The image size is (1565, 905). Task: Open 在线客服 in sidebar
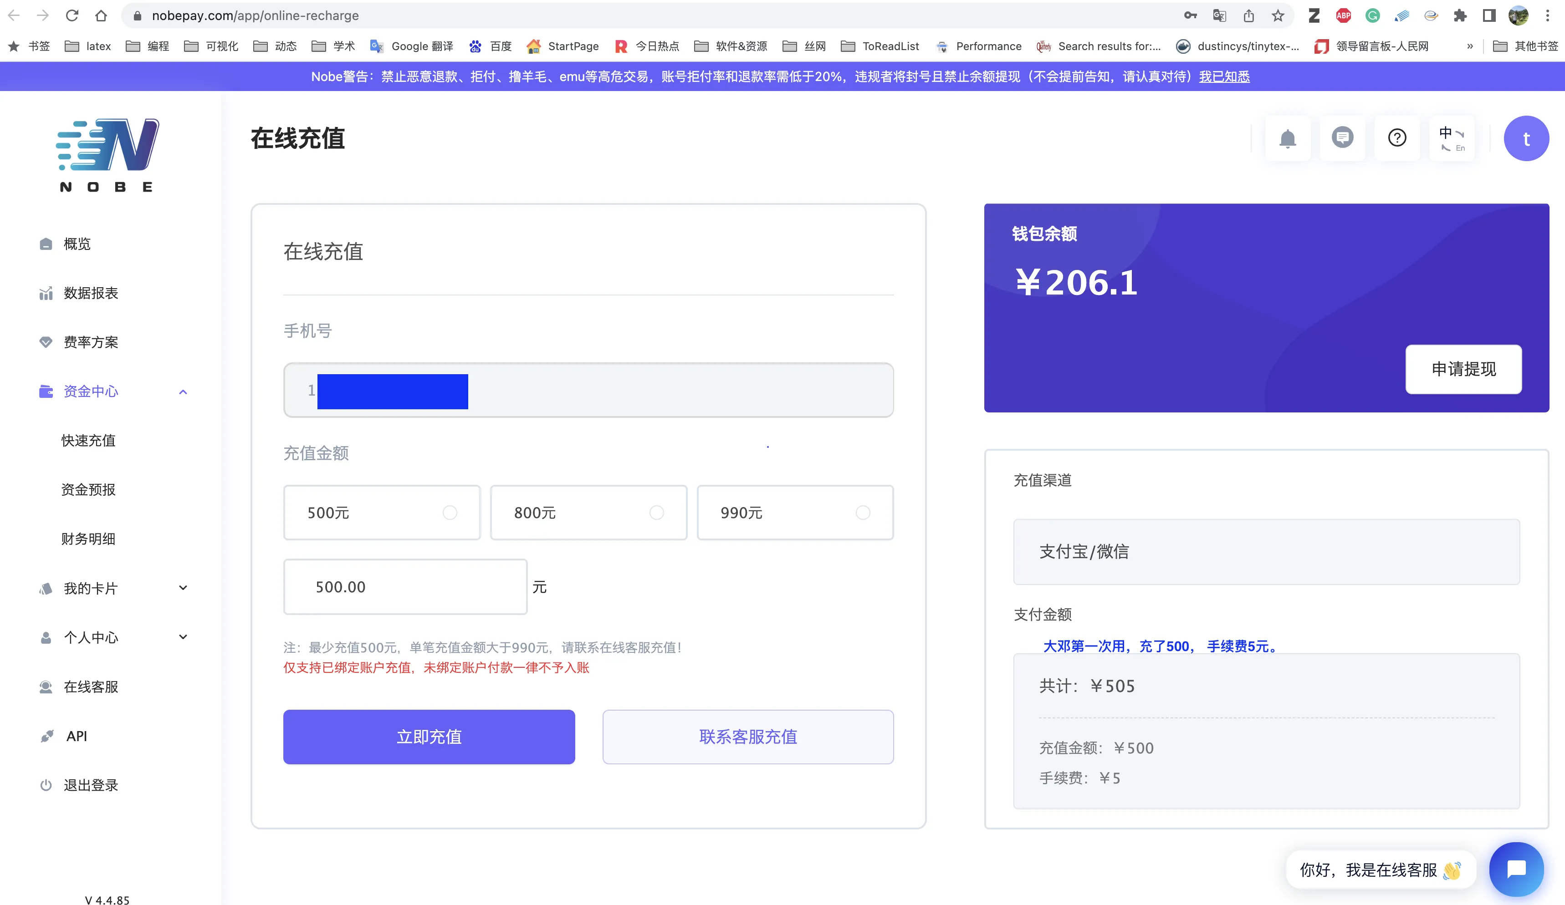point(90,686)
